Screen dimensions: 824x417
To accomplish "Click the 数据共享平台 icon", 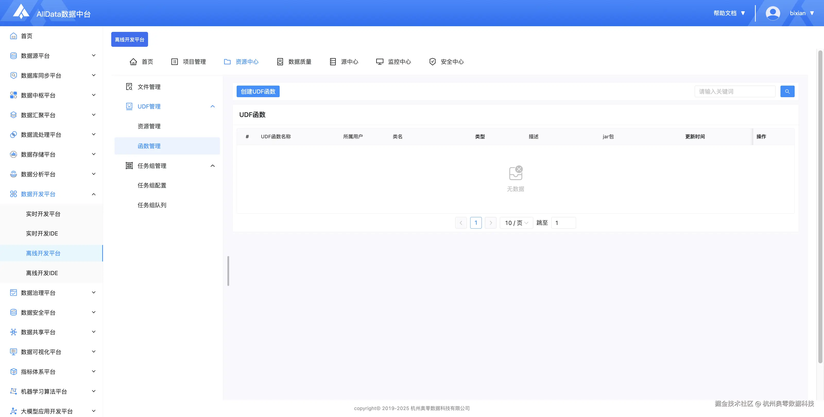I will 13,332.
